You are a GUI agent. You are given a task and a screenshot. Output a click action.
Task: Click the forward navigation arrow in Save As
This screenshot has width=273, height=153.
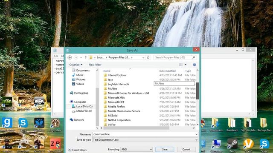(x=76, y=57)
